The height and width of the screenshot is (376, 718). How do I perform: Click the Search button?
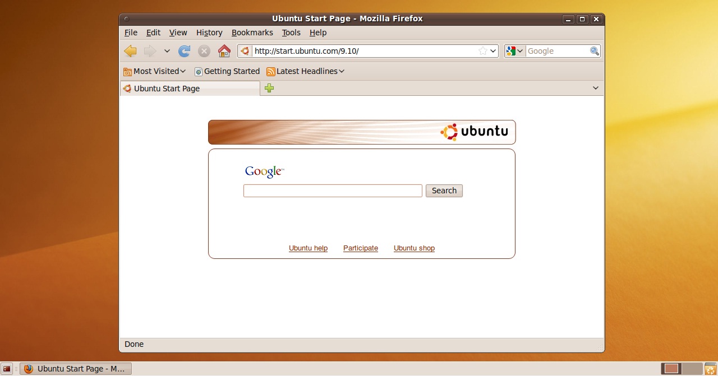click(x=444, y=191)
